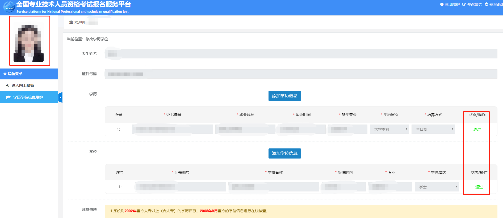Click the 考生姓名 input field

coord(301,54)
